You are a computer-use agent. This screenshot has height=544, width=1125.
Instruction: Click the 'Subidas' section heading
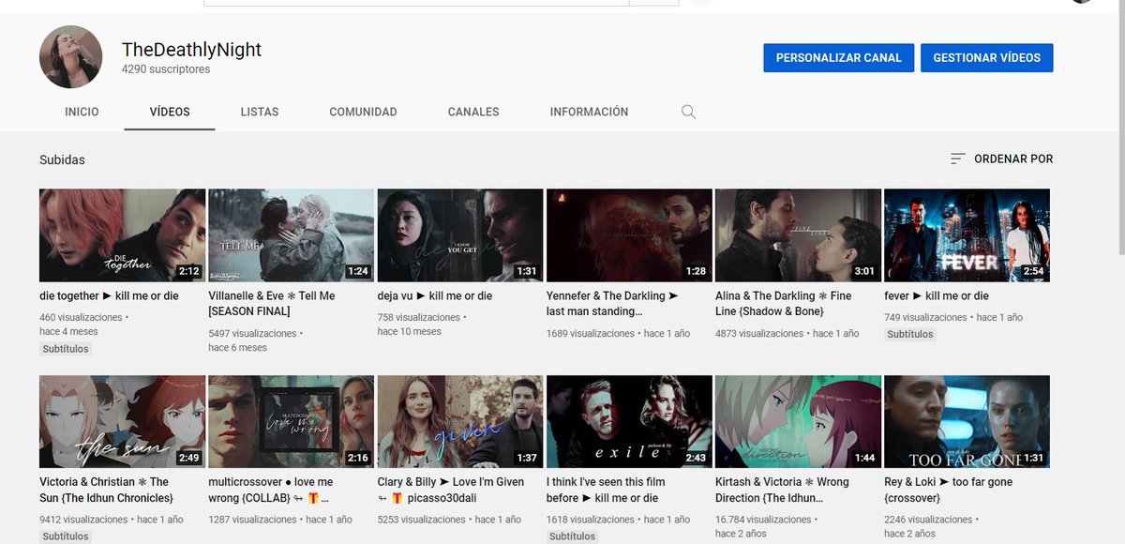tap(62, 159)
